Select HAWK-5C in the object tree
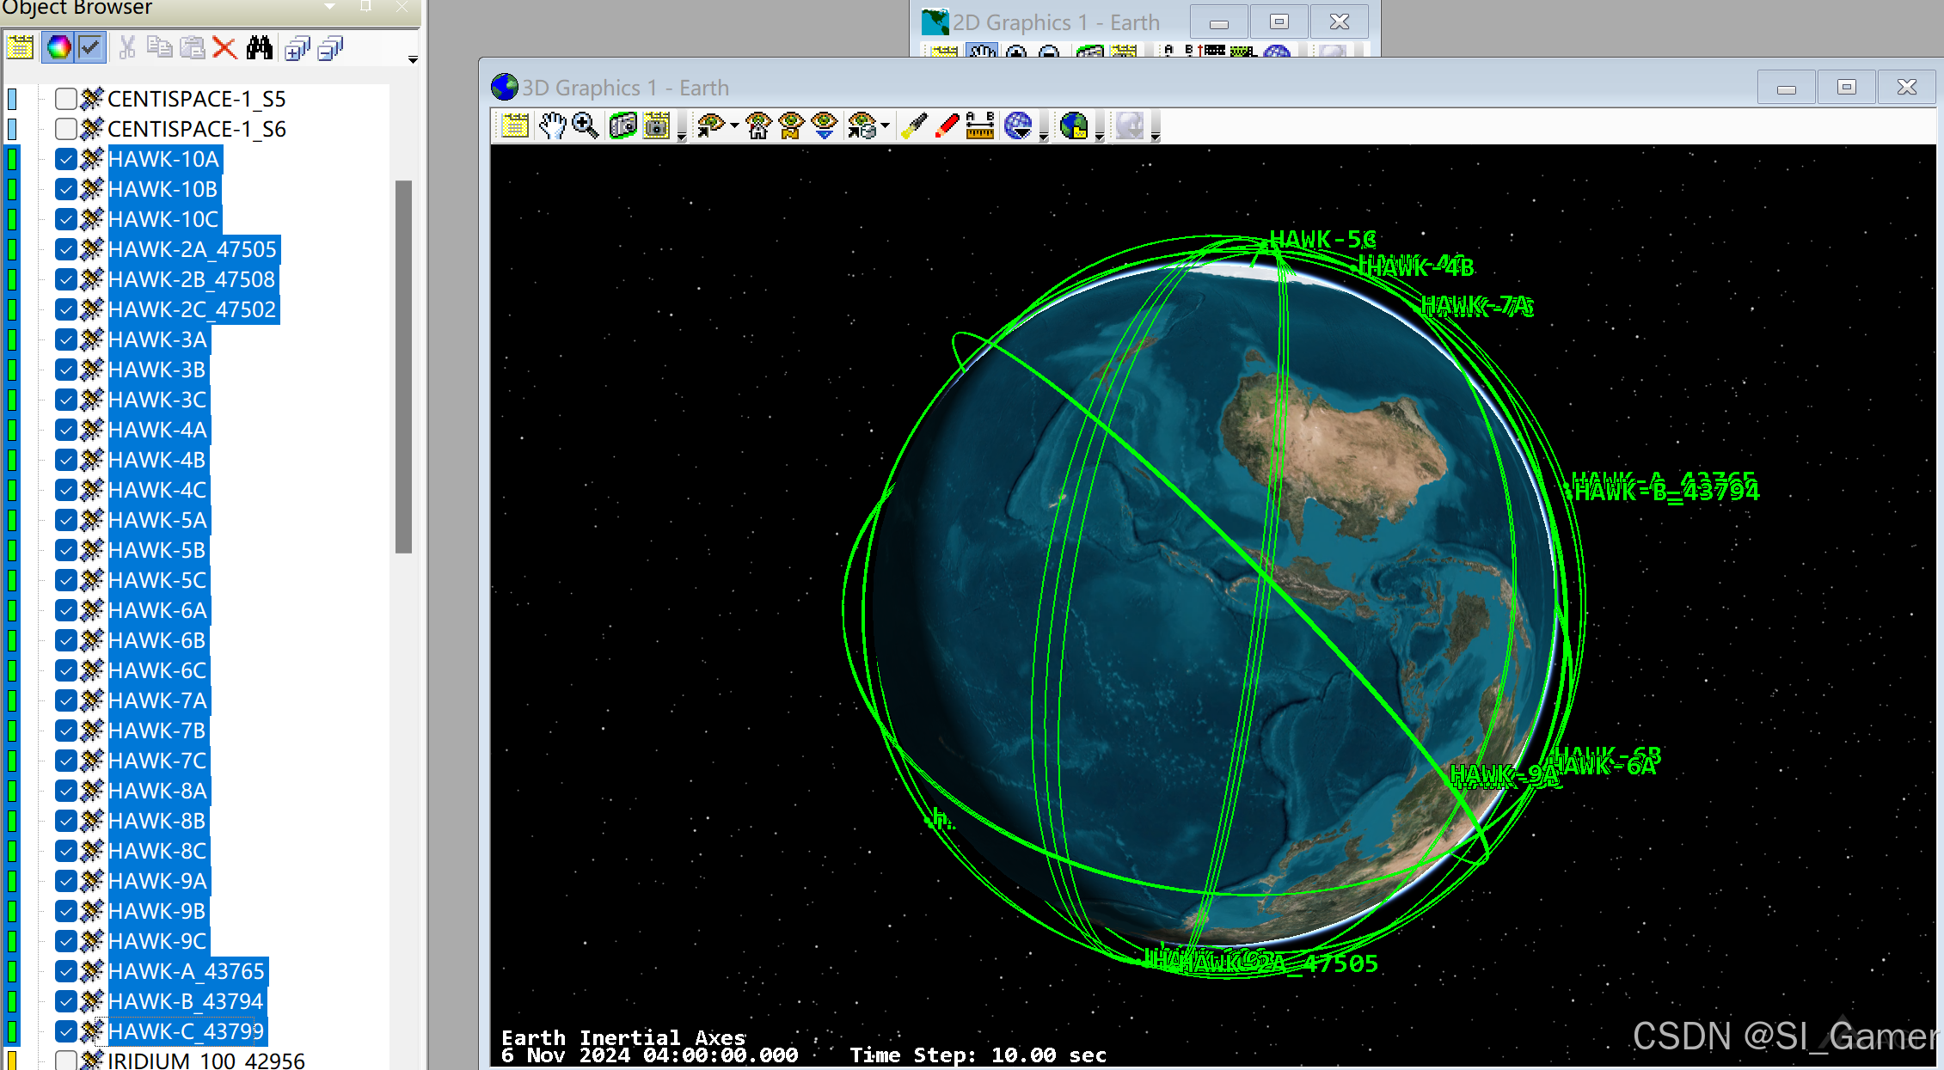This screenshot has width=1944, height=1070. pyautogui.click(x=157, y=580)
